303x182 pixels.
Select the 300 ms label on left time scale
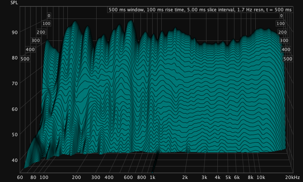[36, 40]
